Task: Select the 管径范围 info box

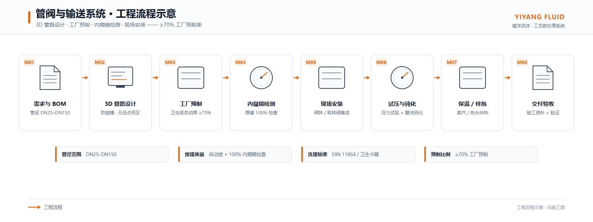Action: (x=112, y=154)
